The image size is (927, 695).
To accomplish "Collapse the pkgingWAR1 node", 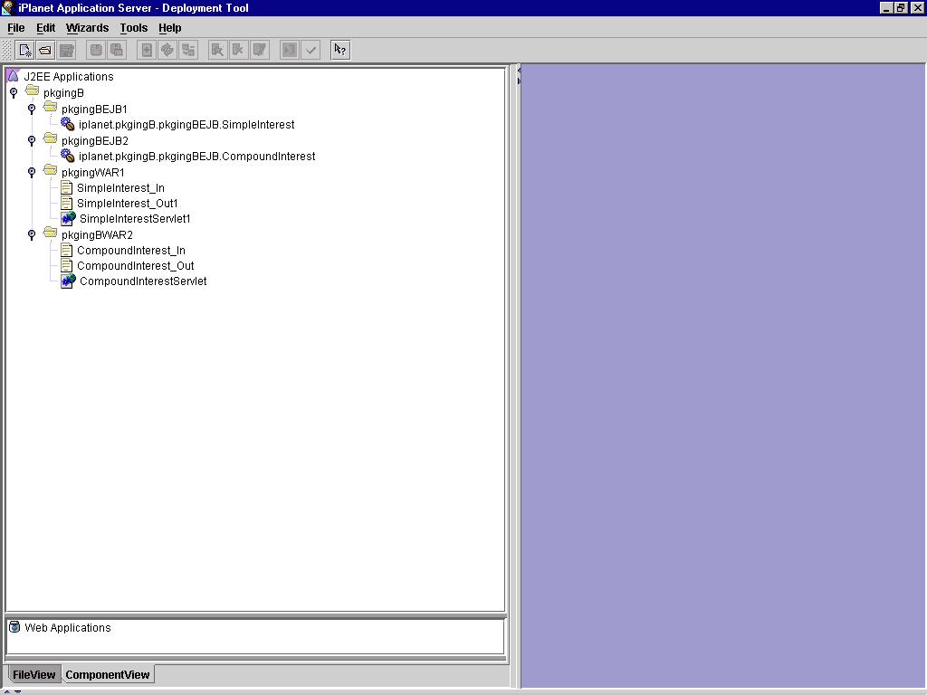I will pos(32,173).
